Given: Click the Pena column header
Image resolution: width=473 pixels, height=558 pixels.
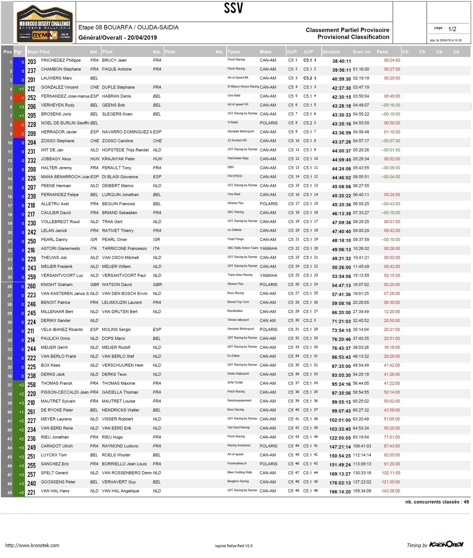Looking at the screenshot, I should tap(382, 52).
